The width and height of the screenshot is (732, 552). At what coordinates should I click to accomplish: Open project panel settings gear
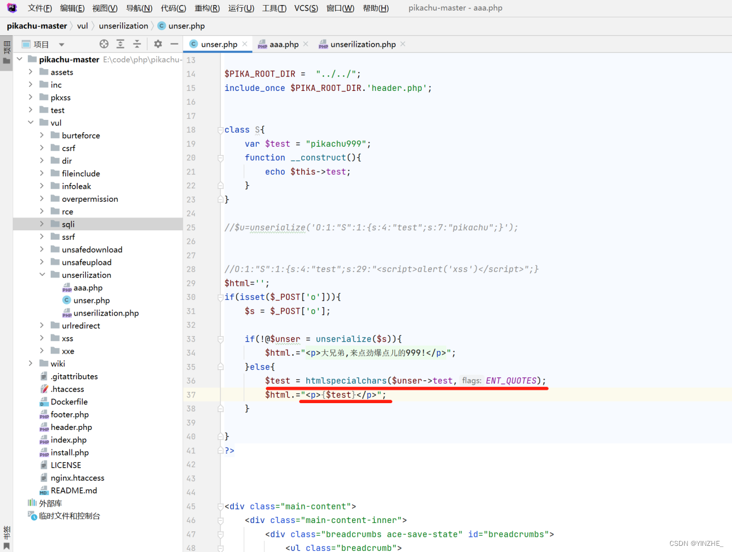pos(158,44)
